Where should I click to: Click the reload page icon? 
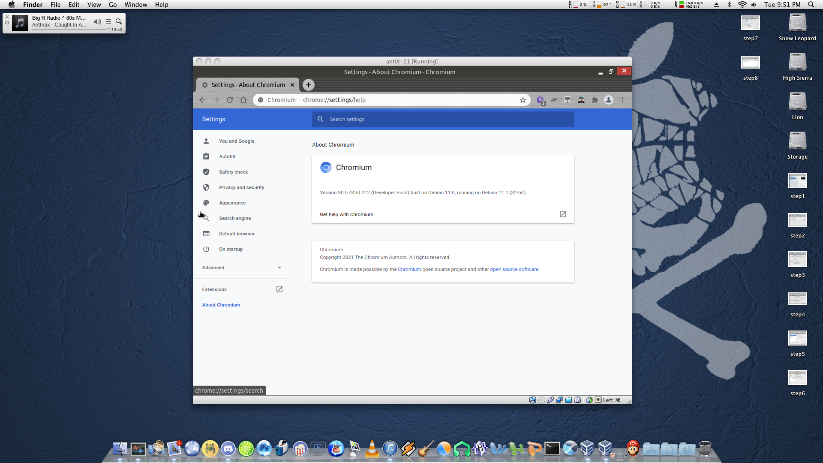point(230,100)
